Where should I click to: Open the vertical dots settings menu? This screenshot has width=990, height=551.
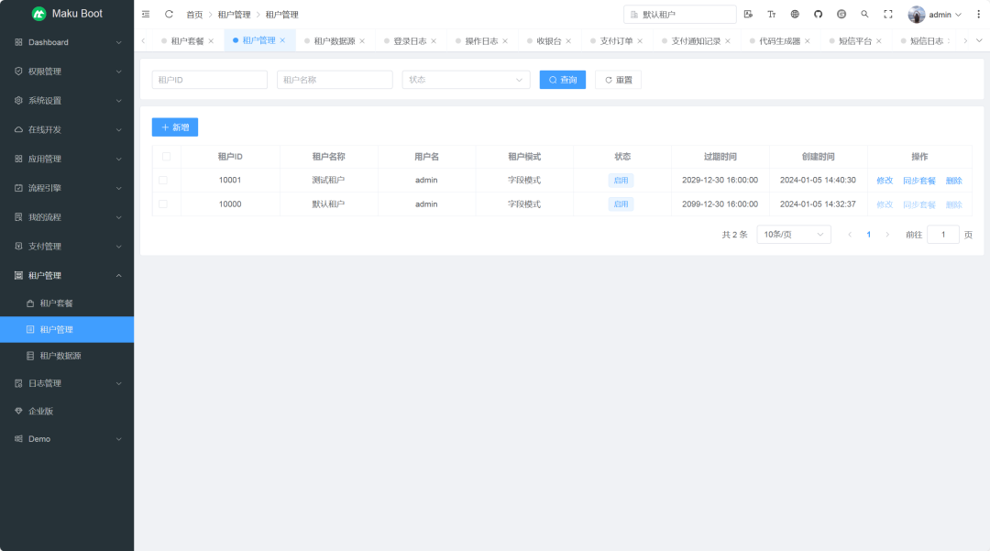(979, 14)
